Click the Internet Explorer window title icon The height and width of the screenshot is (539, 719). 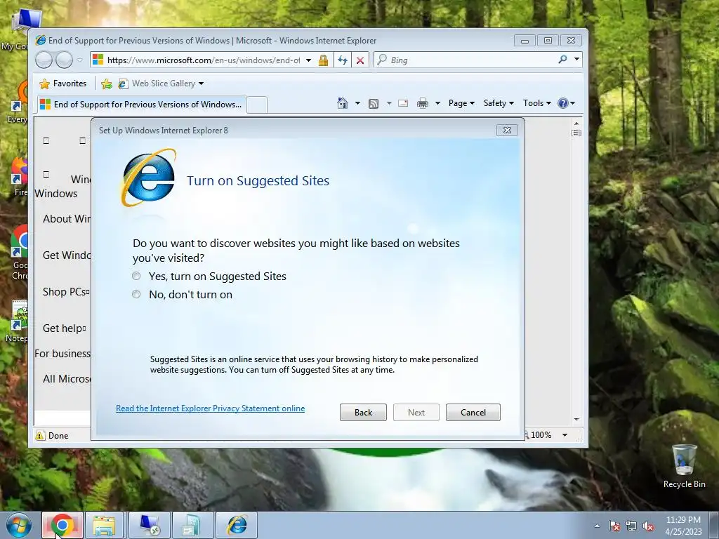click(41, 40)
